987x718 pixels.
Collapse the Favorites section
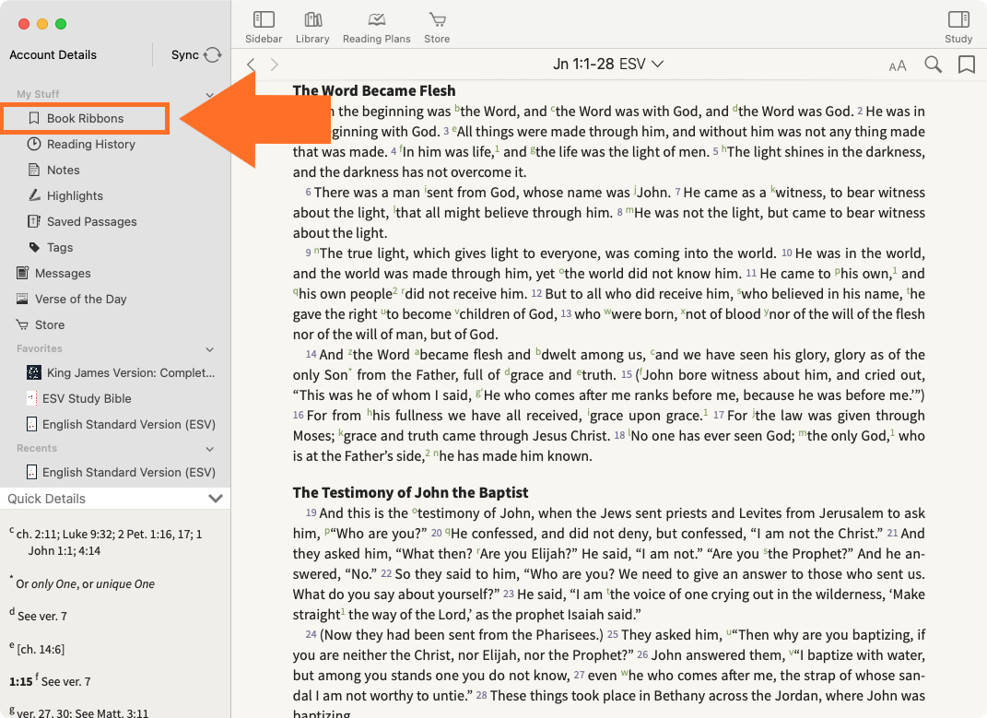[209, 349]
